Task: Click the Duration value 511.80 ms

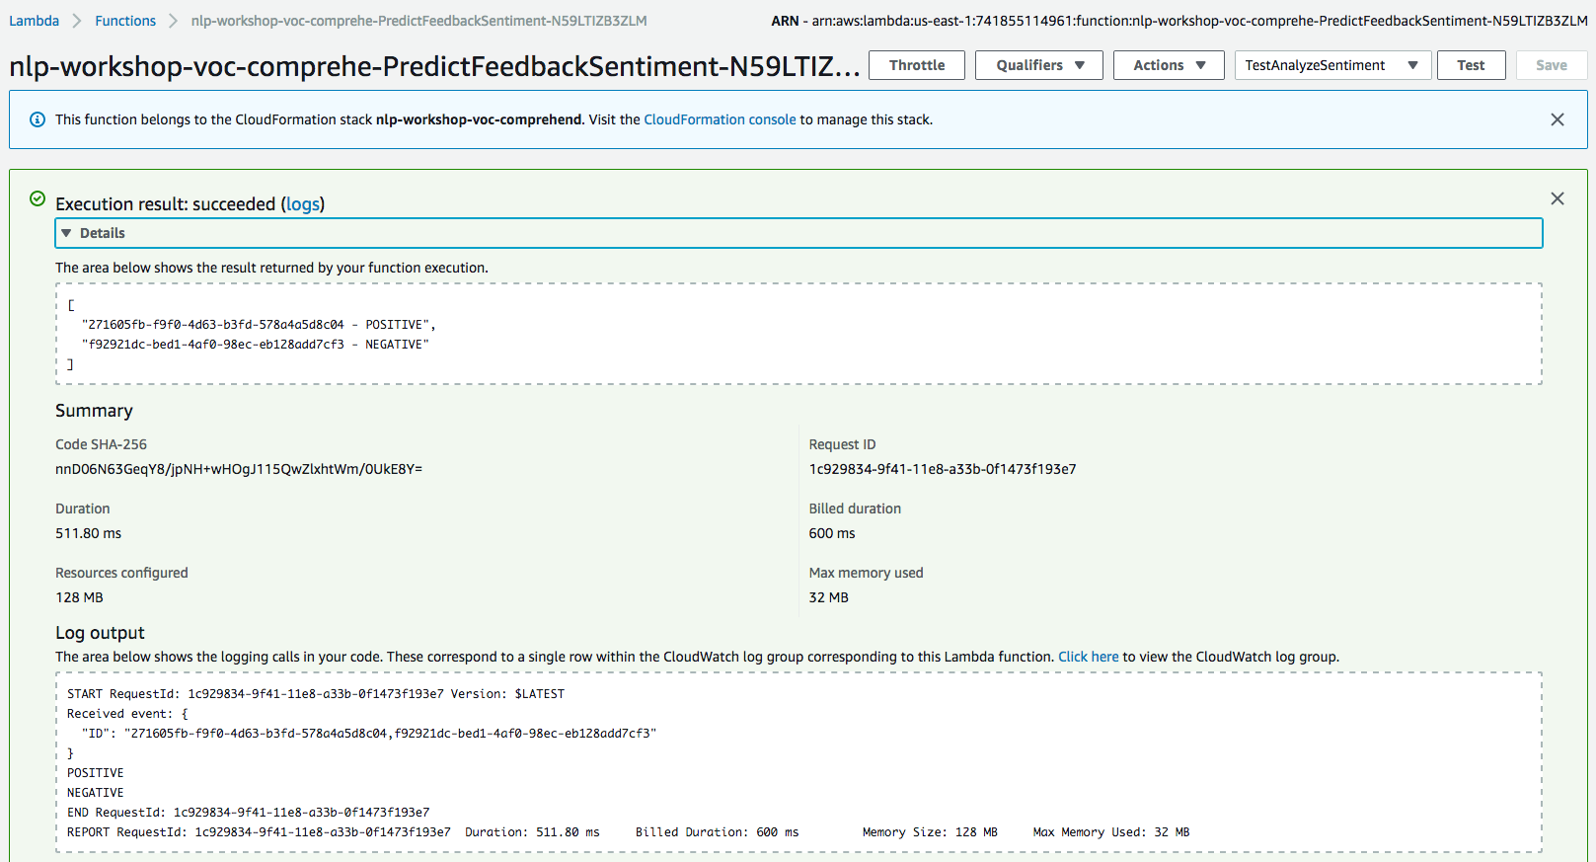Action: click(x=89, y=533)
